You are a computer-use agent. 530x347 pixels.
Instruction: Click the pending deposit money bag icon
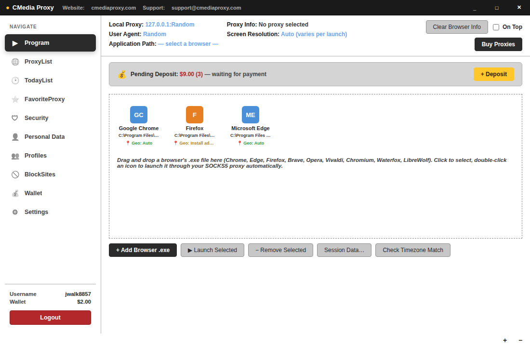(122, 74)
